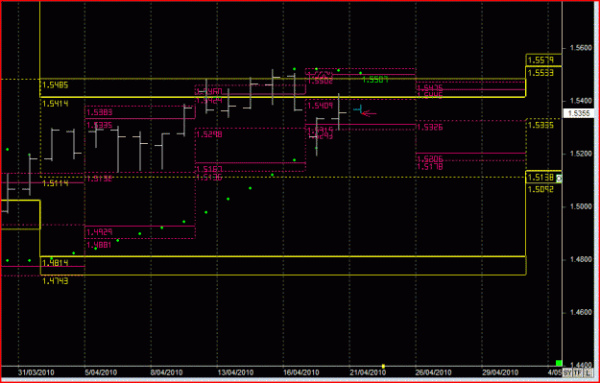Click the 26/04/2010 date label

coord(434,372)
